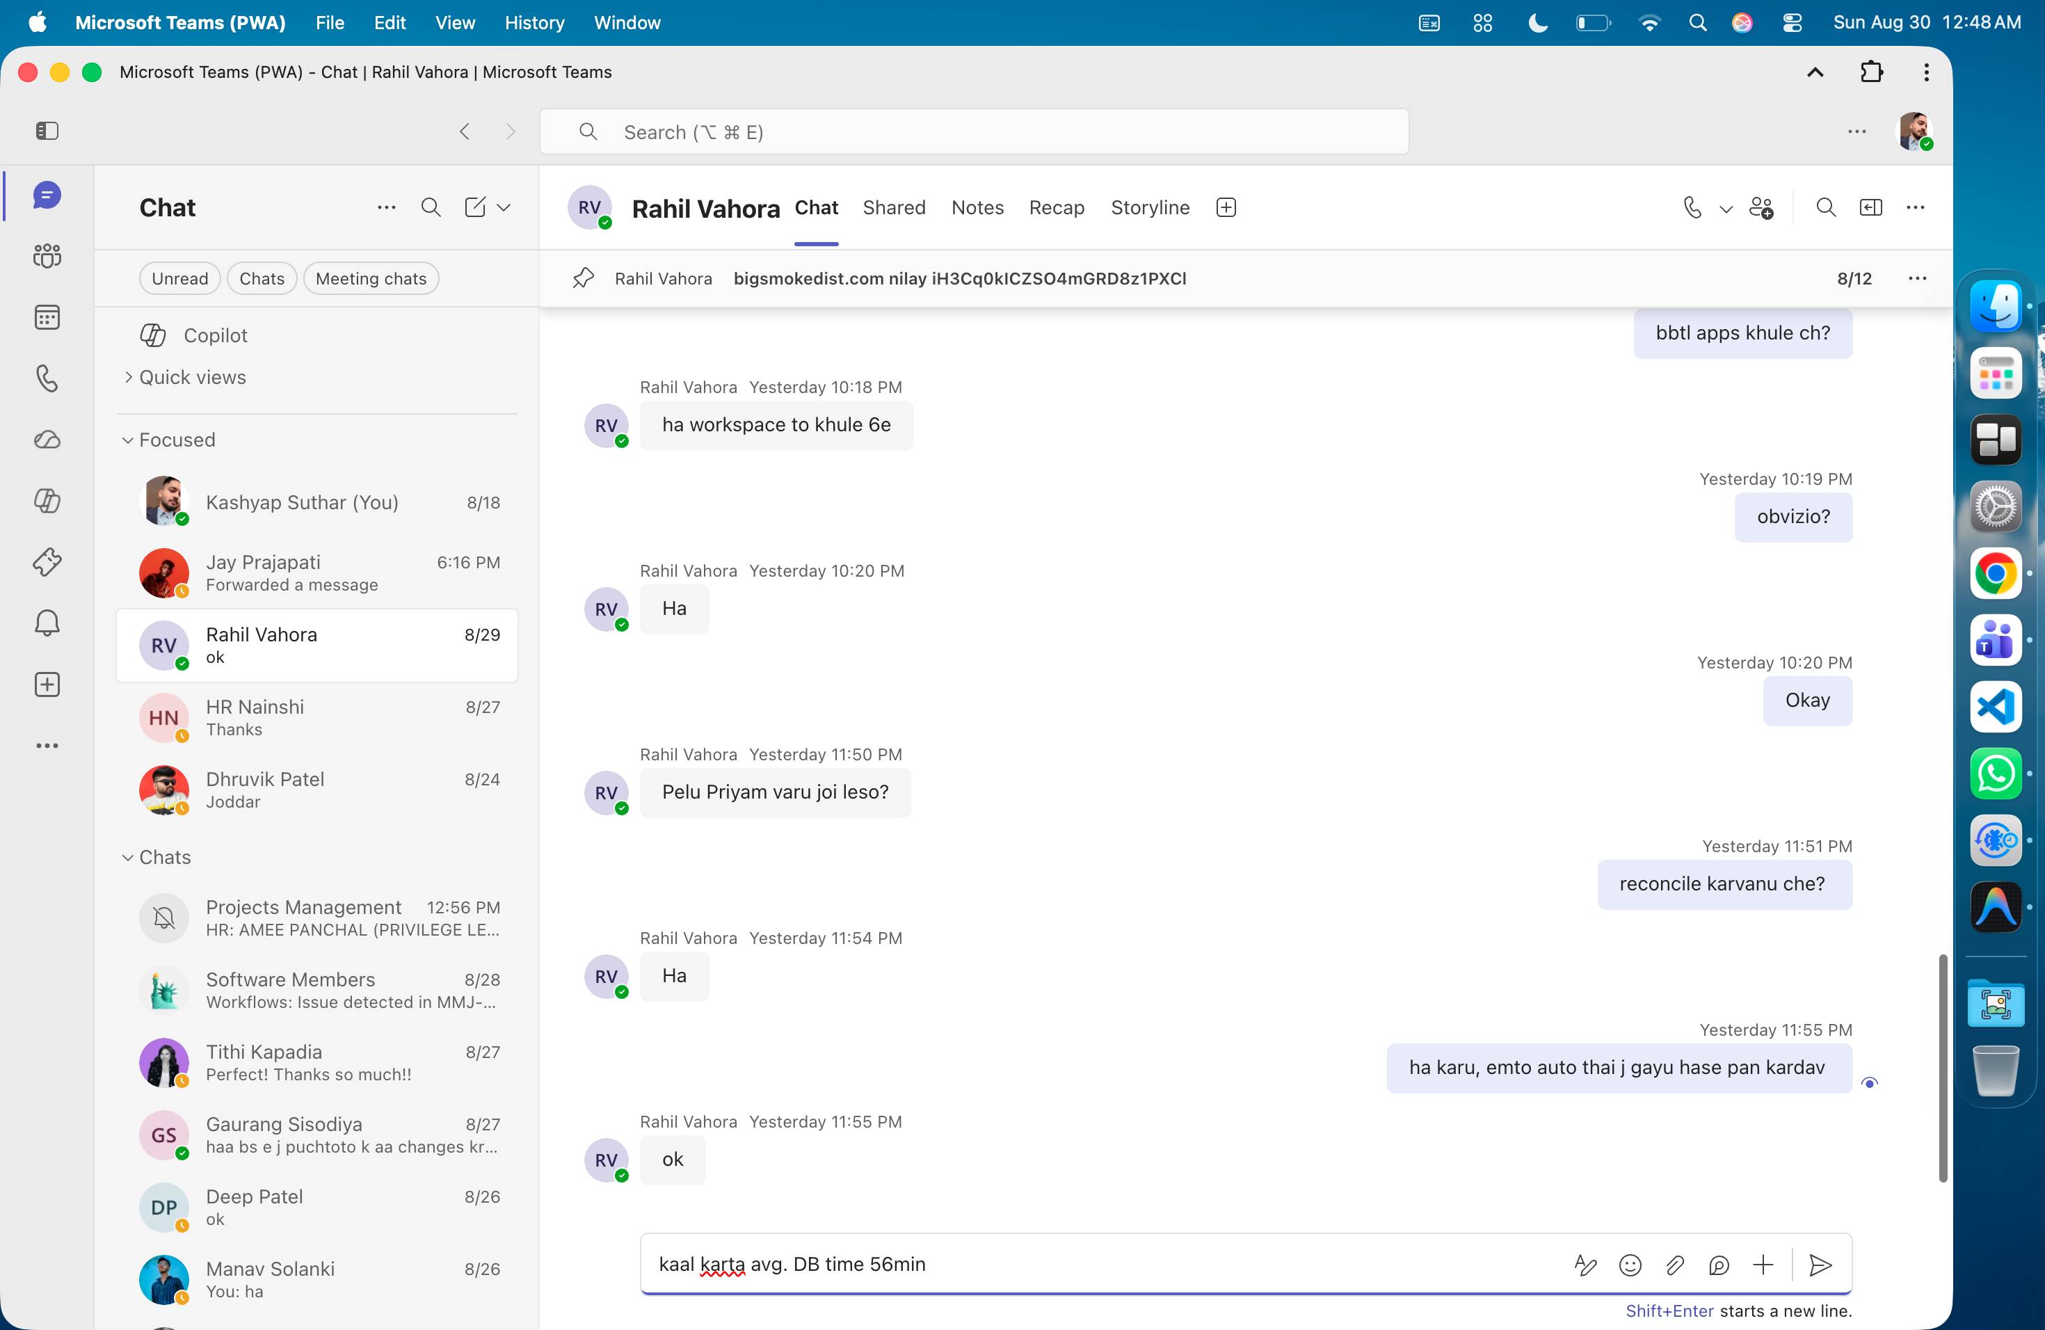Screen dimensions: 2045x1330
Task: Collapse the Focused chats section
Action: click(169, 440)
